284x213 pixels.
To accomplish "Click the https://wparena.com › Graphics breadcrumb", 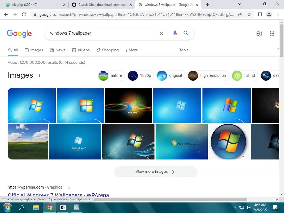I will click(x=35, y=187).
